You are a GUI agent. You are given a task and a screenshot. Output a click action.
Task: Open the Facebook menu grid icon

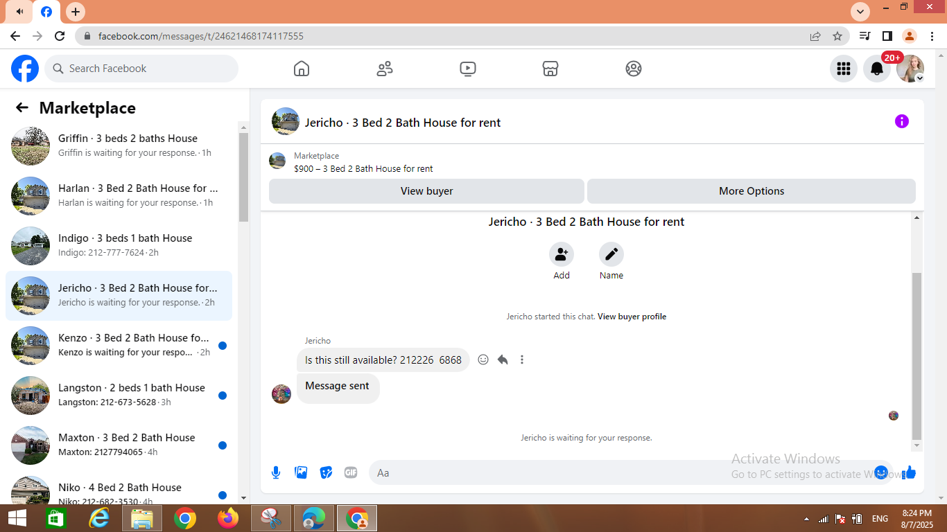click(844, 69)
